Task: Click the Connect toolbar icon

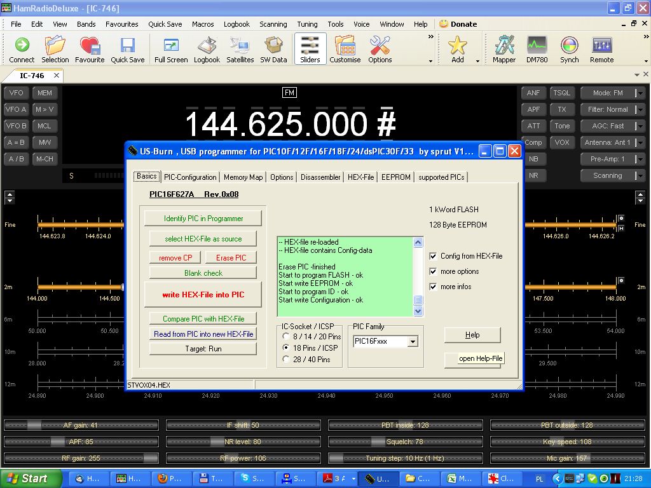Action: [22, 50]
